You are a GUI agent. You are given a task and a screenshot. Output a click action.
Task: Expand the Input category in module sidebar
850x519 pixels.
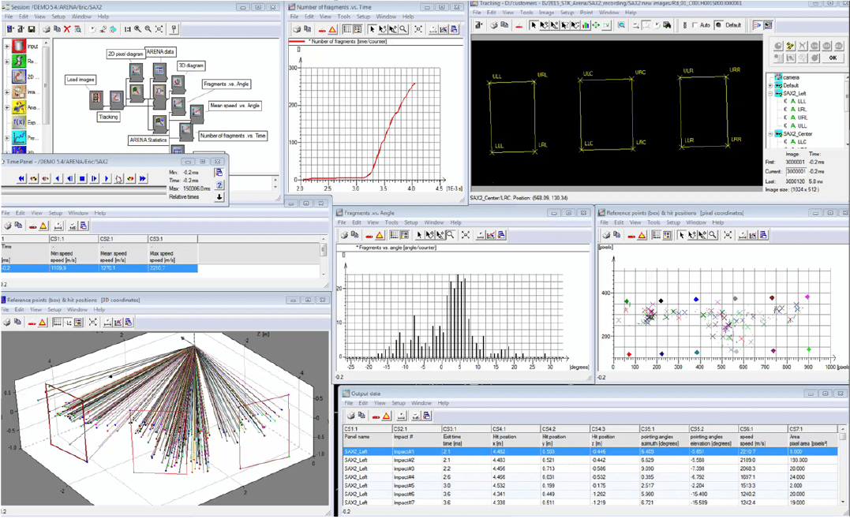click(6, 47)
